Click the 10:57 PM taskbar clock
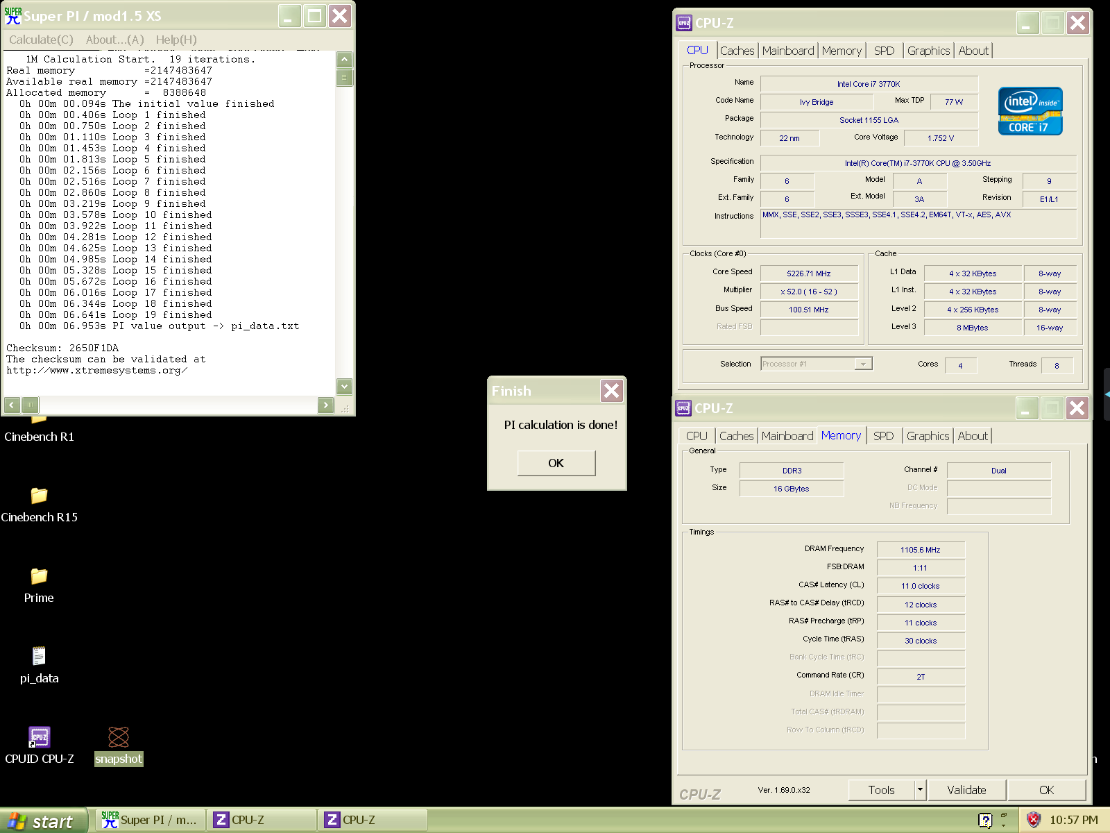1110x833 pixels. 1074,820
